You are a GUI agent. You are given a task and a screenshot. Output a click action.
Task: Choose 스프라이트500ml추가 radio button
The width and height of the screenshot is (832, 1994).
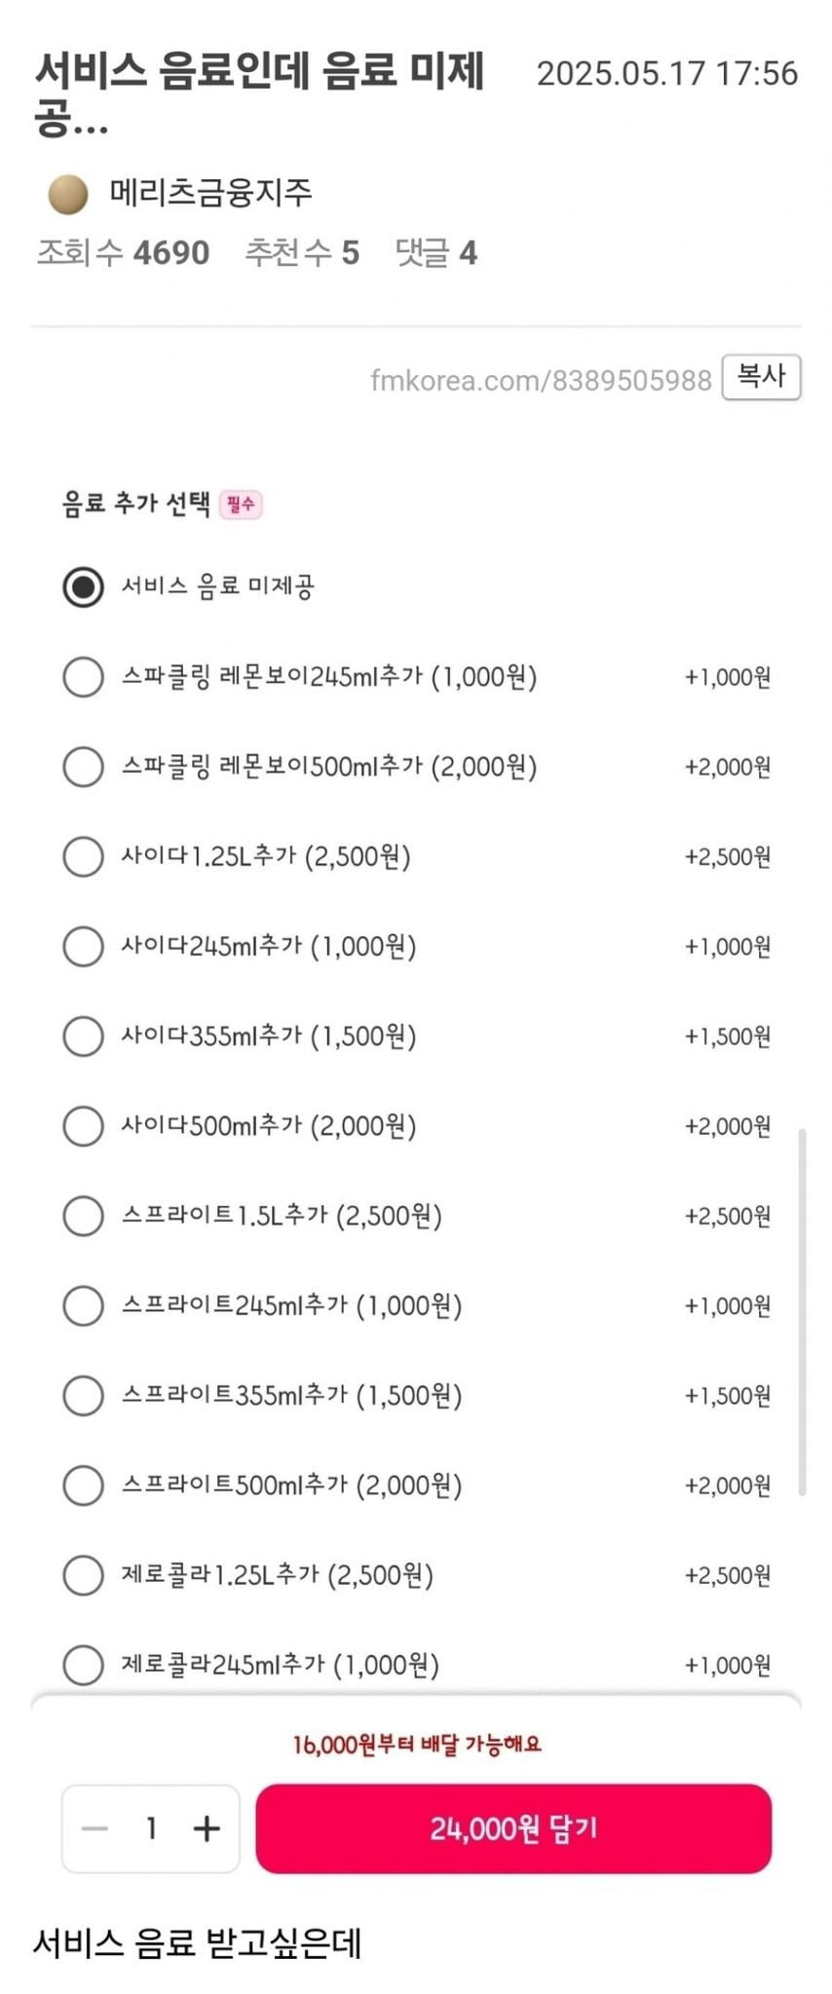[84, 1486]
